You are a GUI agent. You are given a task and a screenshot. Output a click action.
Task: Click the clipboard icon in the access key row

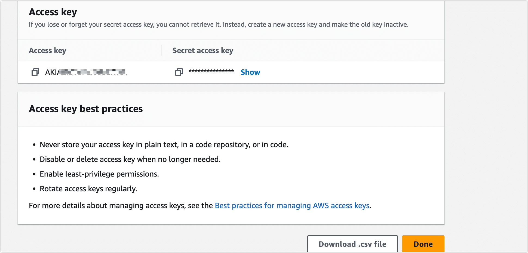click(35, 72)
